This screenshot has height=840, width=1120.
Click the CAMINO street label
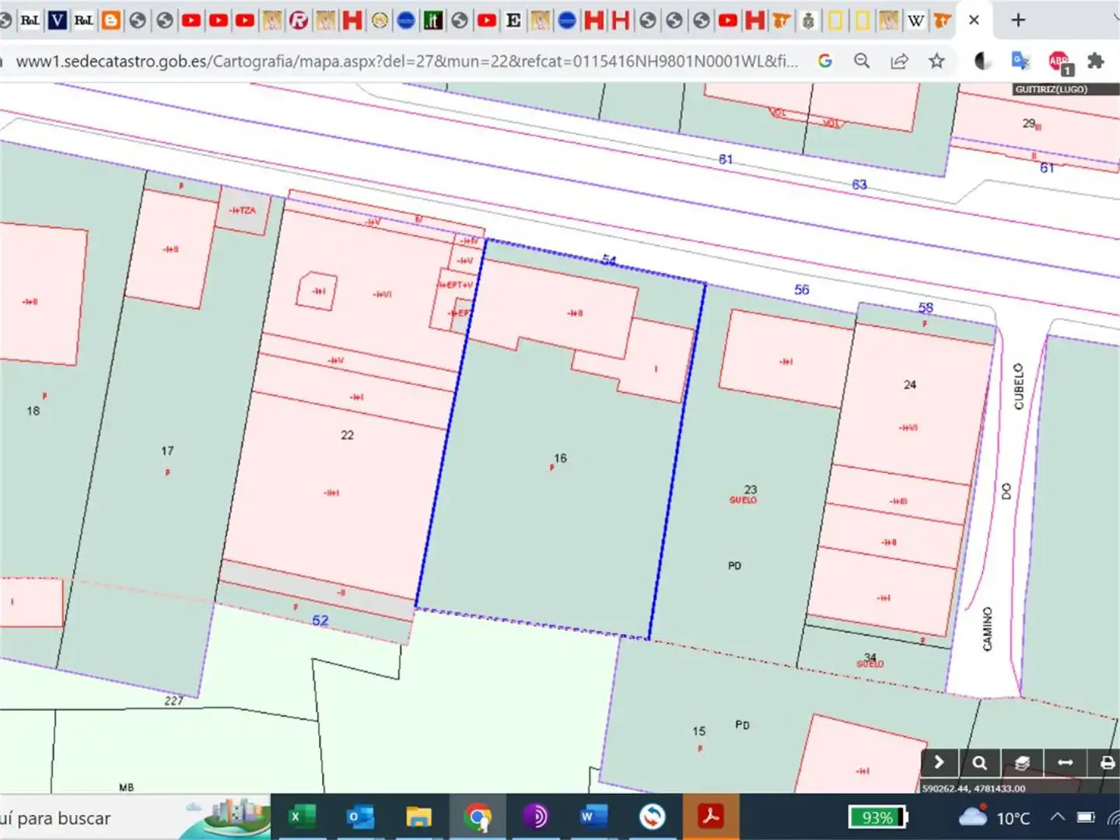point(987,629)
